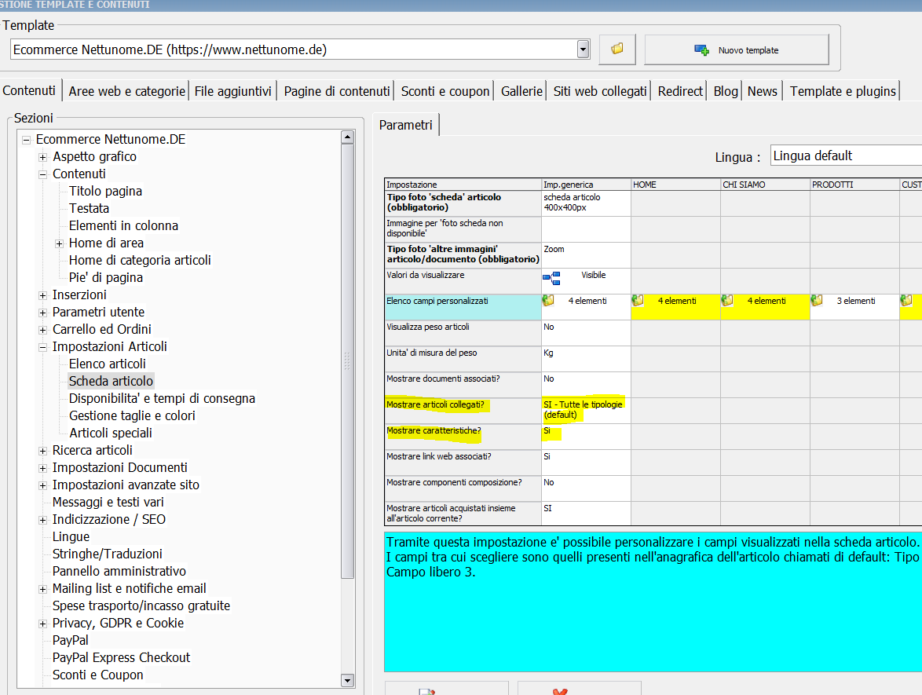Select the PayPal Express Checkout section
This screenshot has width=922, height=695.
[121, 658]
